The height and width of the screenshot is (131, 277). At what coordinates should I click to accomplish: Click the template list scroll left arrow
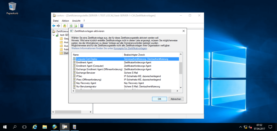(74, 91)
